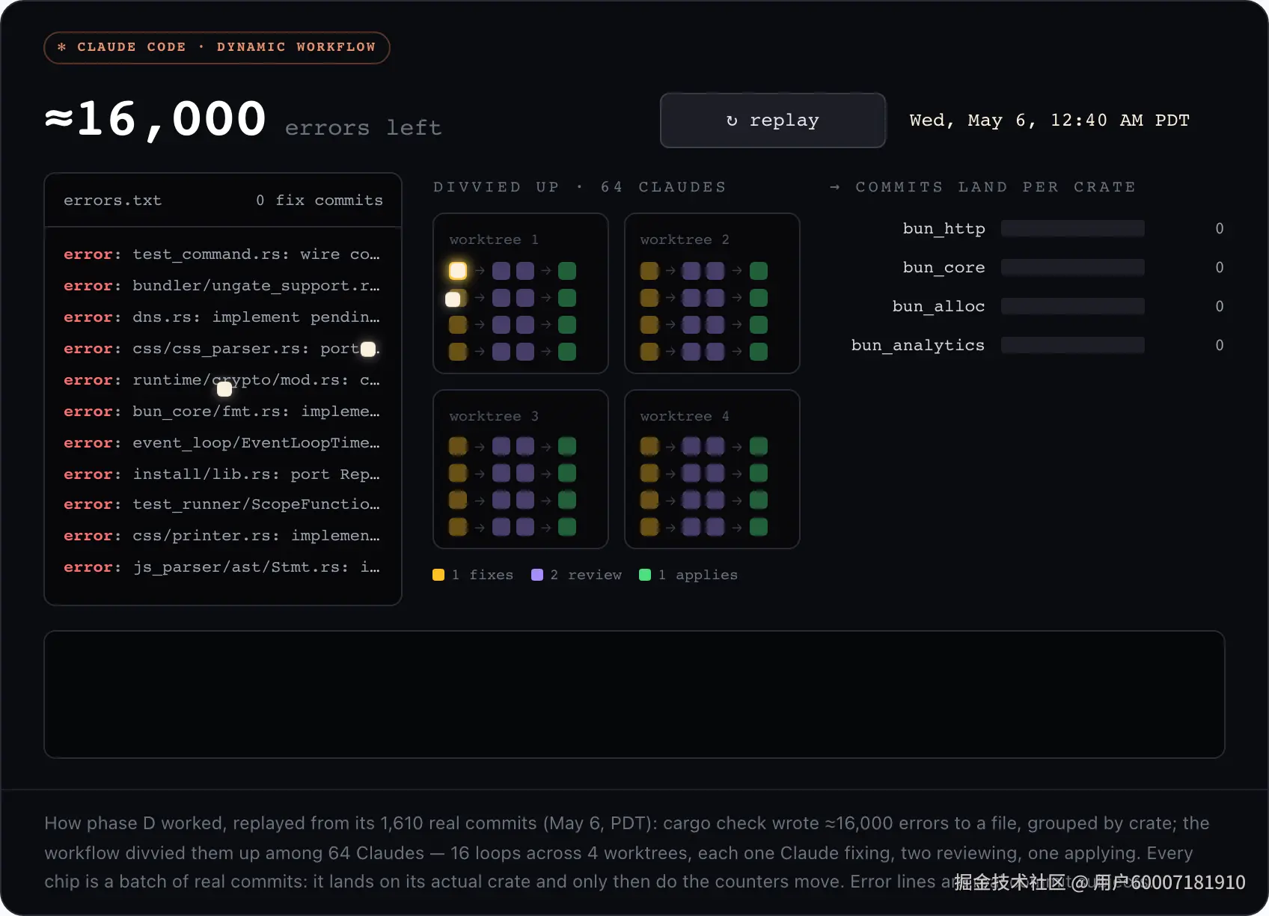Click the worktree 4 label
The image size is (1269, 916).
point(685,416)
